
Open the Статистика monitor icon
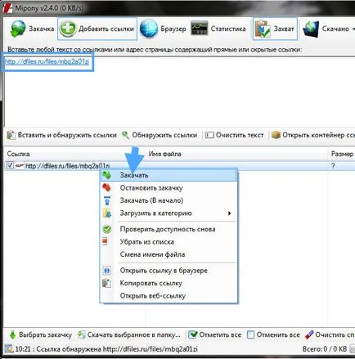tap(200, 29)
